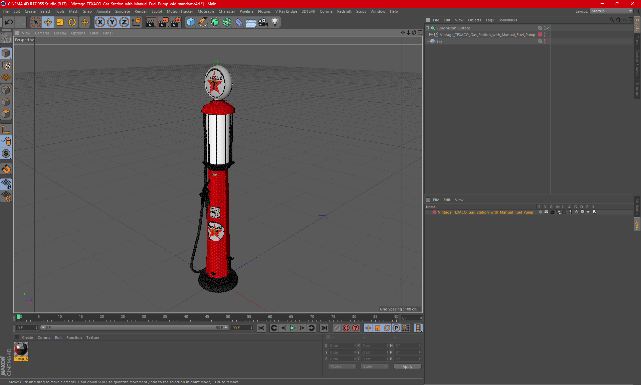This screenshot has width=641, height=385.
Task: Open the Layout Startup dropdown
Action: (612, 11)
